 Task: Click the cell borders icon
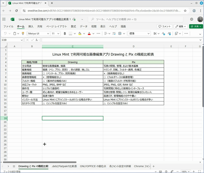click(x=70, y=34)
